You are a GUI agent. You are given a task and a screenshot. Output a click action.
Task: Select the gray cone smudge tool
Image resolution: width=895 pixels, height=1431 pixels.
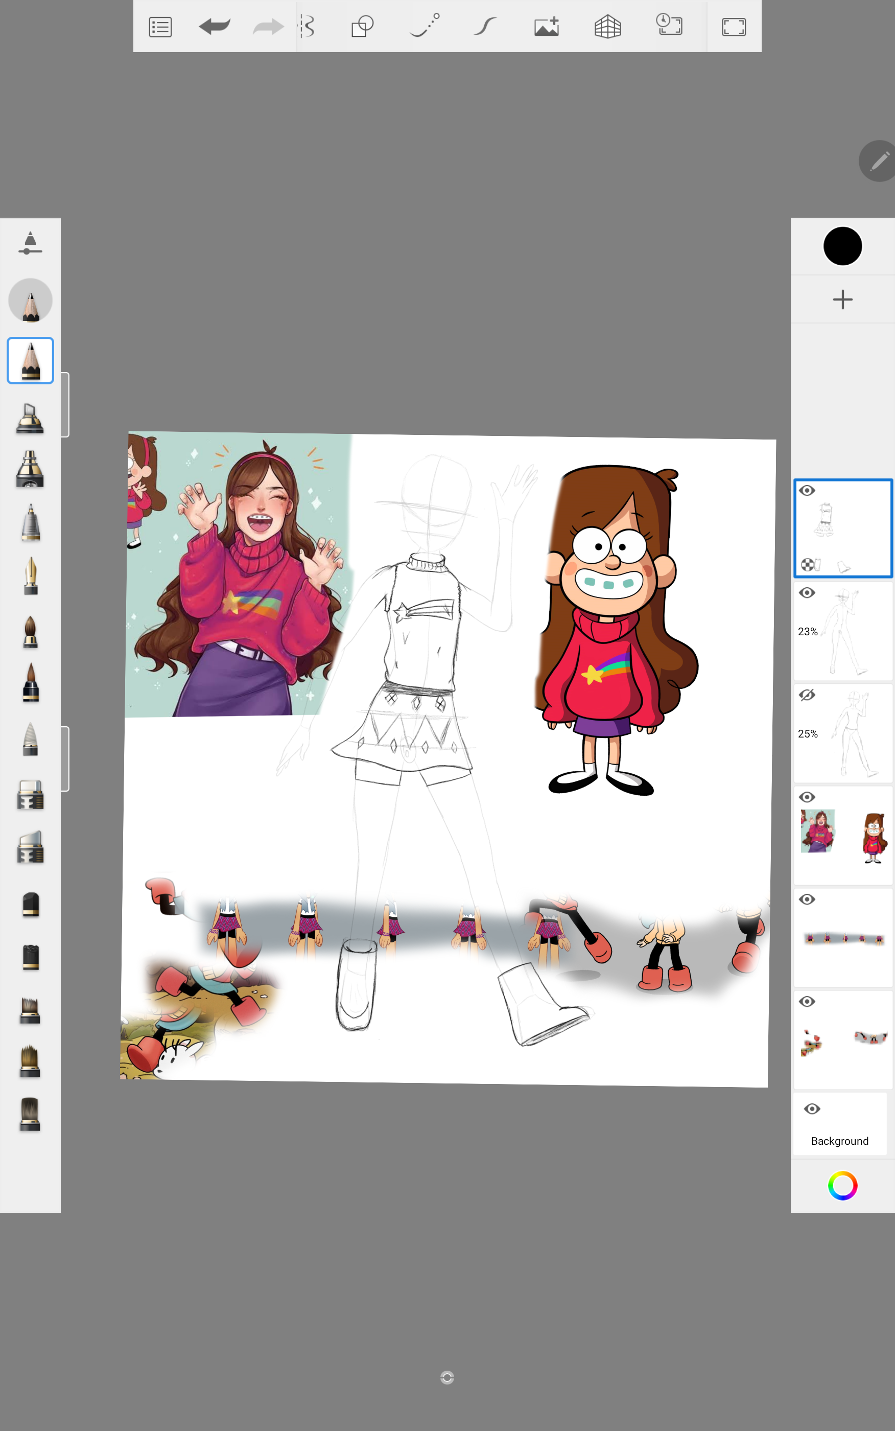pyautogui.click(x=30, y=739)
